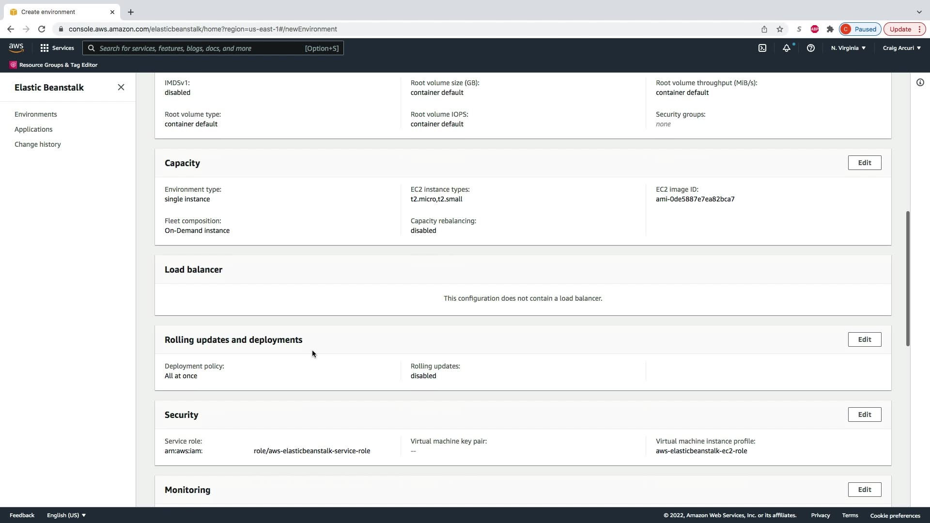The width and height of the screenshot is (930, 523).
Task: Reload the page
Action: point(42,29)
